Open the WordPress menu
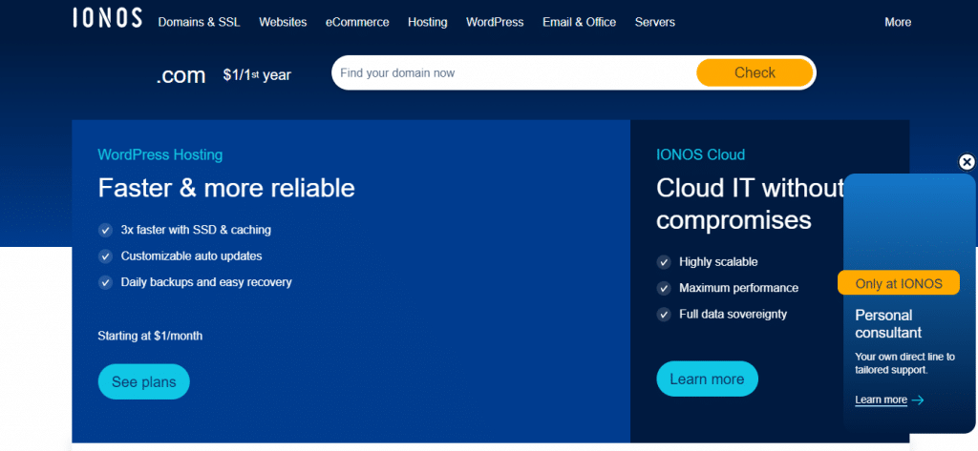978x451 pixels. pos(496,23)
